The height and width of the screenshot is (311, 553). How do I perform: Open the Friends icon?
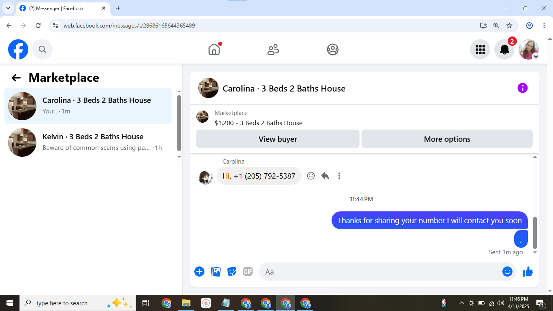[273, 49]
